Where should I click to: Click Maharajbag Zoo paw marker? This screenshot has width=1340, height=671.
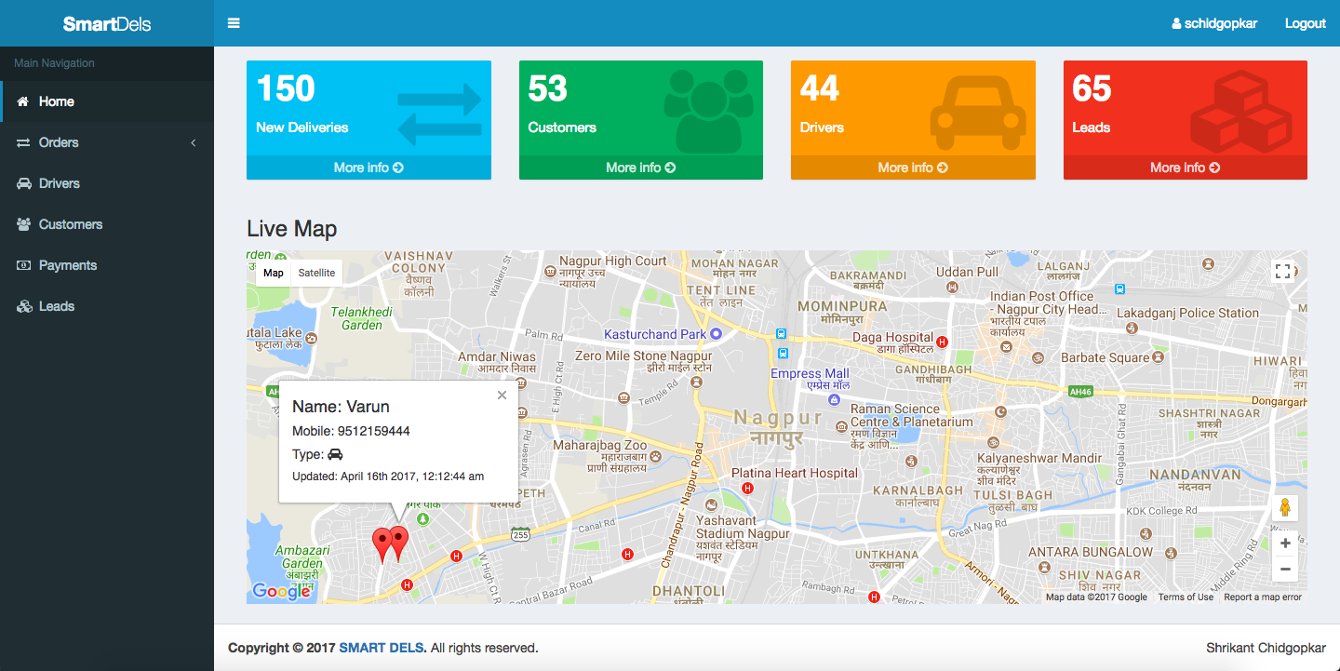(x=655, y=456)
